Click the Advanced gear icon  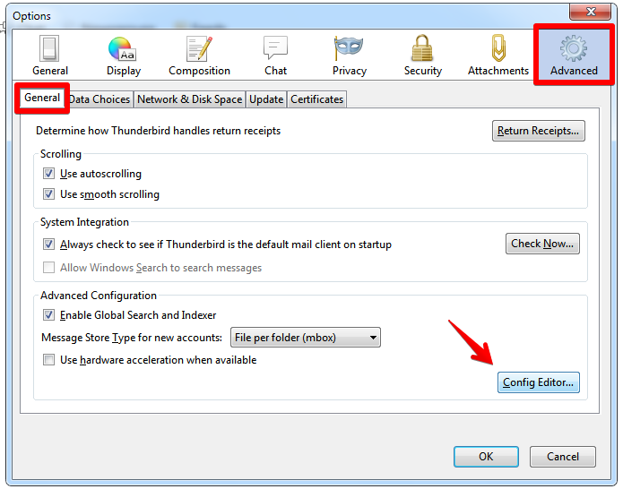[574, 48]
